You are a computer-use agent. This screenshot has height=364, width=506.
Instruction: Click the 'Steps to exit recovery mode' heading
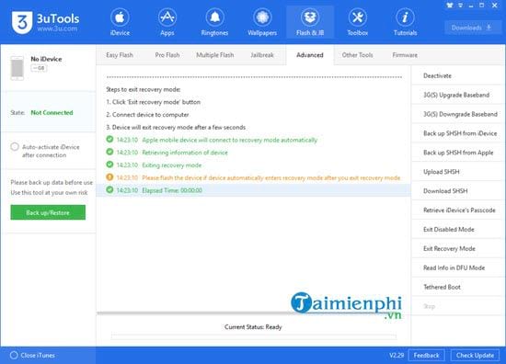[144, 90]
